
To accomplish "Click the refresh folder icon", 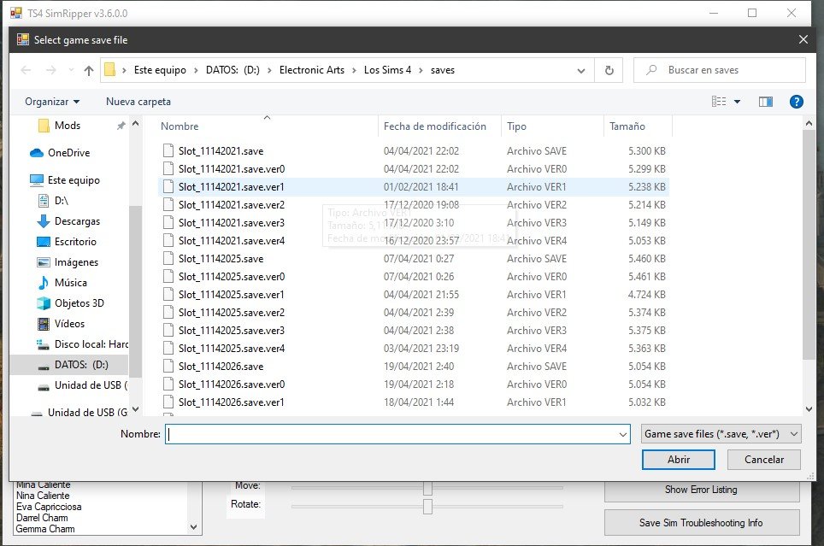I will click(609, 70).
